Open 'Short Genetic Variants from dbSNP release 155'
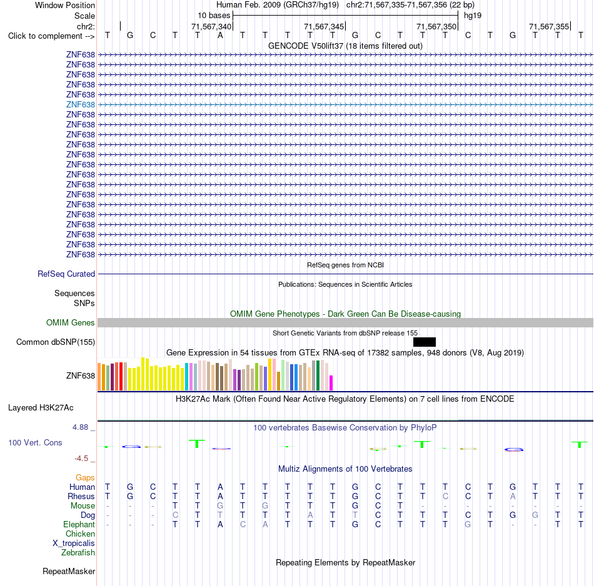The width and height of the screenshot is (594, 586). pos(345,333)
